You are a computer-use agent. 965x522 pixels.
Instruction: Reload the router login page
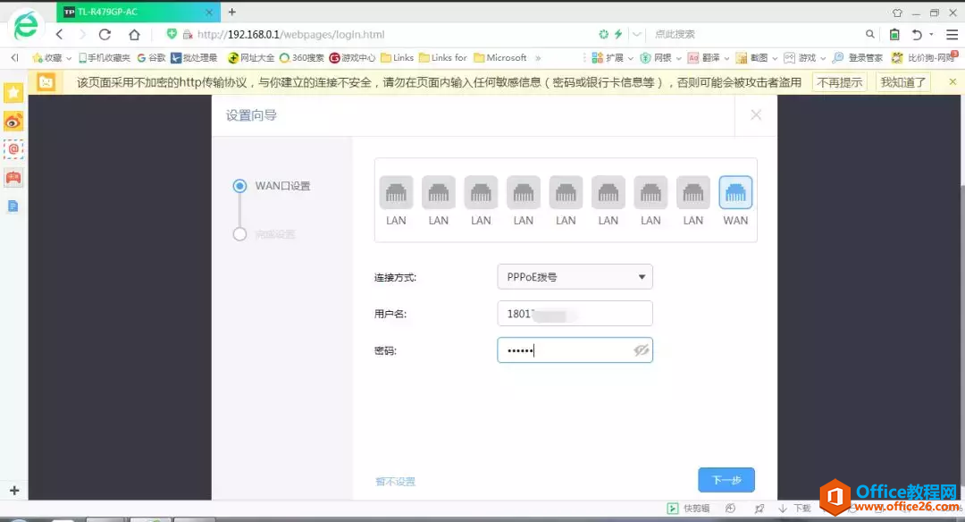[105, 35]
